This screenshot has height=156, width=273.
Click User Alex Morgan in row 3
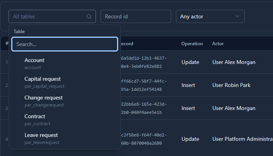click(234, 108)
